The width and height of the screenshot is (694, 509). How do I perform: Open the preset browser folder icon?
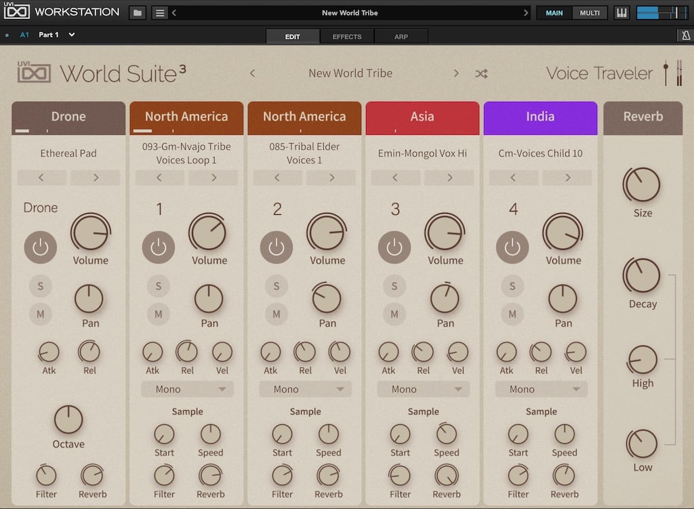(x=138, y=13)
